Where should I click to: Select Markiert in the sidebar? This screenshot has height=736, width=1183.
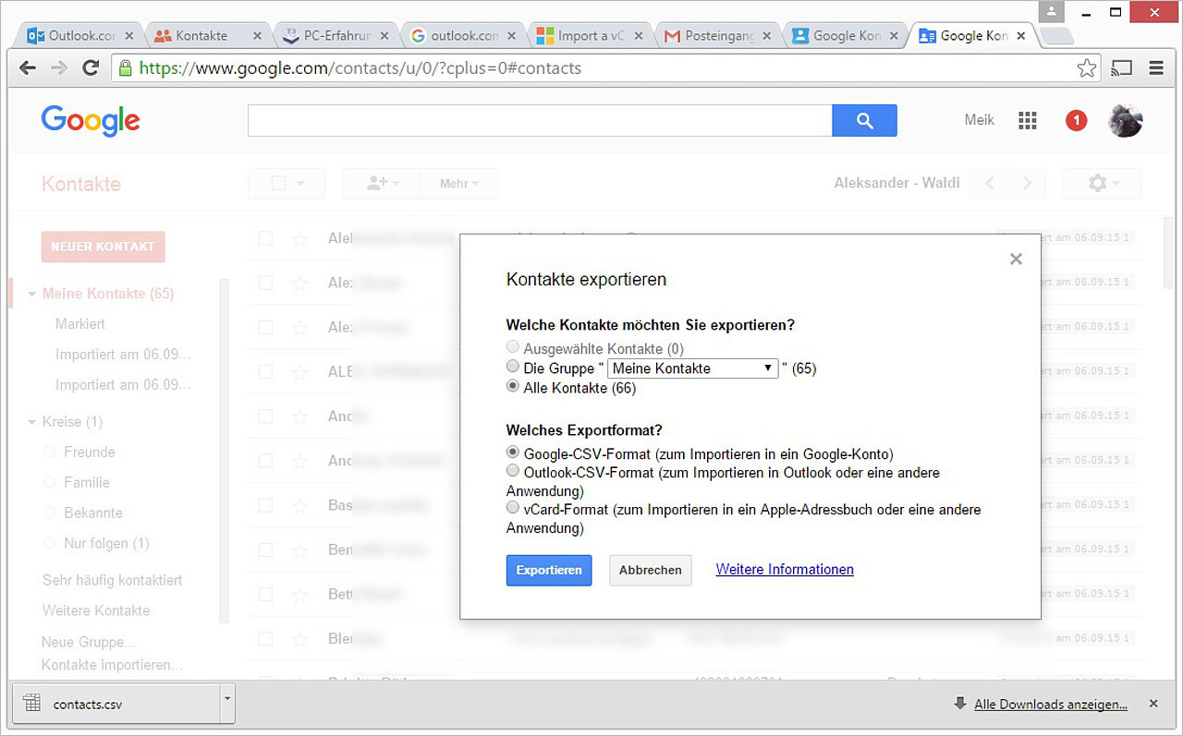[x=80, y=324]
